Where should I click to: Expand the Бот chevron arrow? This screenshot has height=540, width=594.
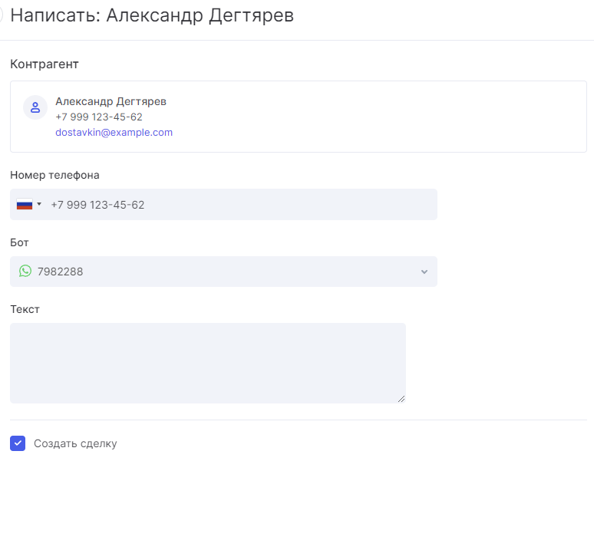click(x=424, y=272)
